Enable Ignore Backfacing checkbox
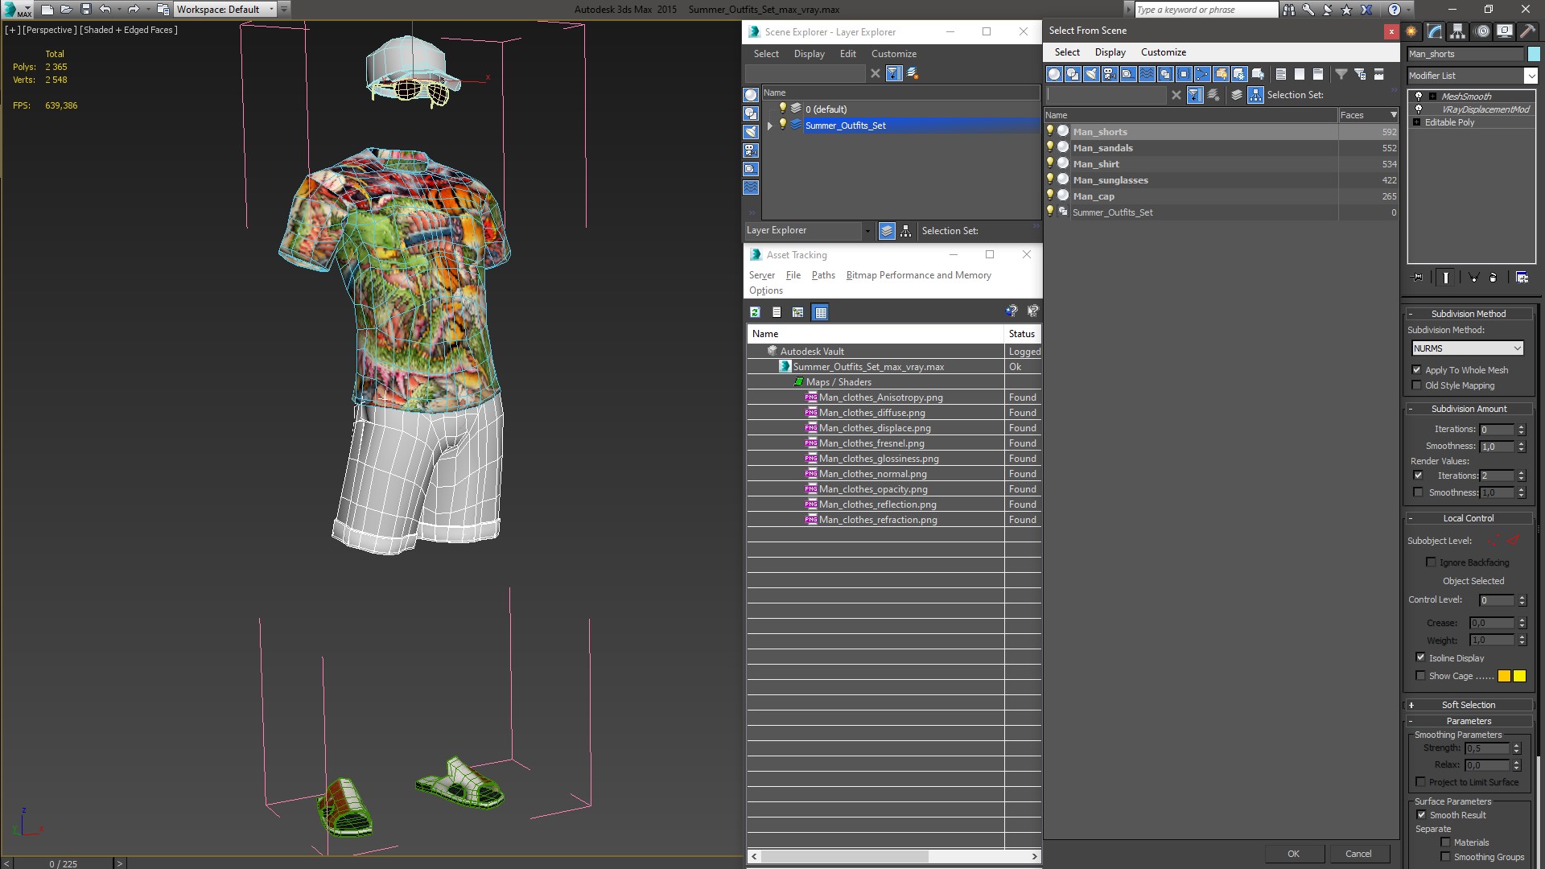 point(1431,562)
